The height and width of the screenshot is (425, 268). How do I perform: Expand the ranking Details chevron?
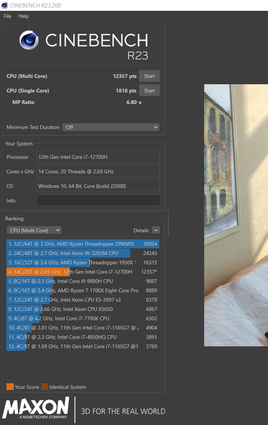tap(156, 230)
